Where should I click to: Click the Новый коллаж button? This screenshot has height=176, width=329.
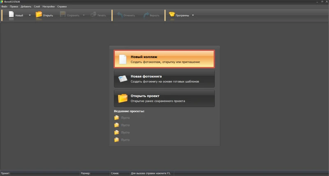[164, 59]
